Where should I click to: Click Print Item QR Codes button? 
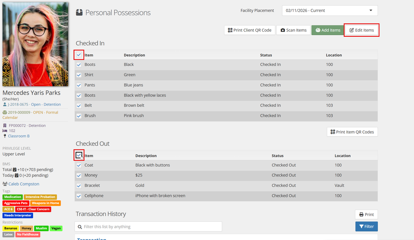(x=352, y=132)
